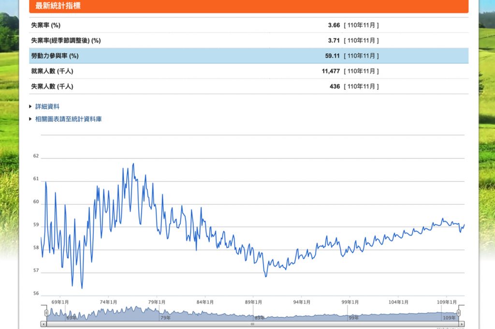Screen dimensions: 495x329
Task: Click the 3.71 seasonally adjusted value
Action: click(x=334, y=41)
